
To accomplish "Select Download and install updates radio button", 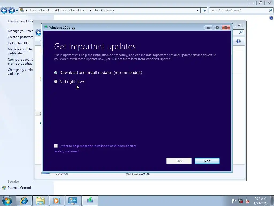I will (x=56, y=73).
